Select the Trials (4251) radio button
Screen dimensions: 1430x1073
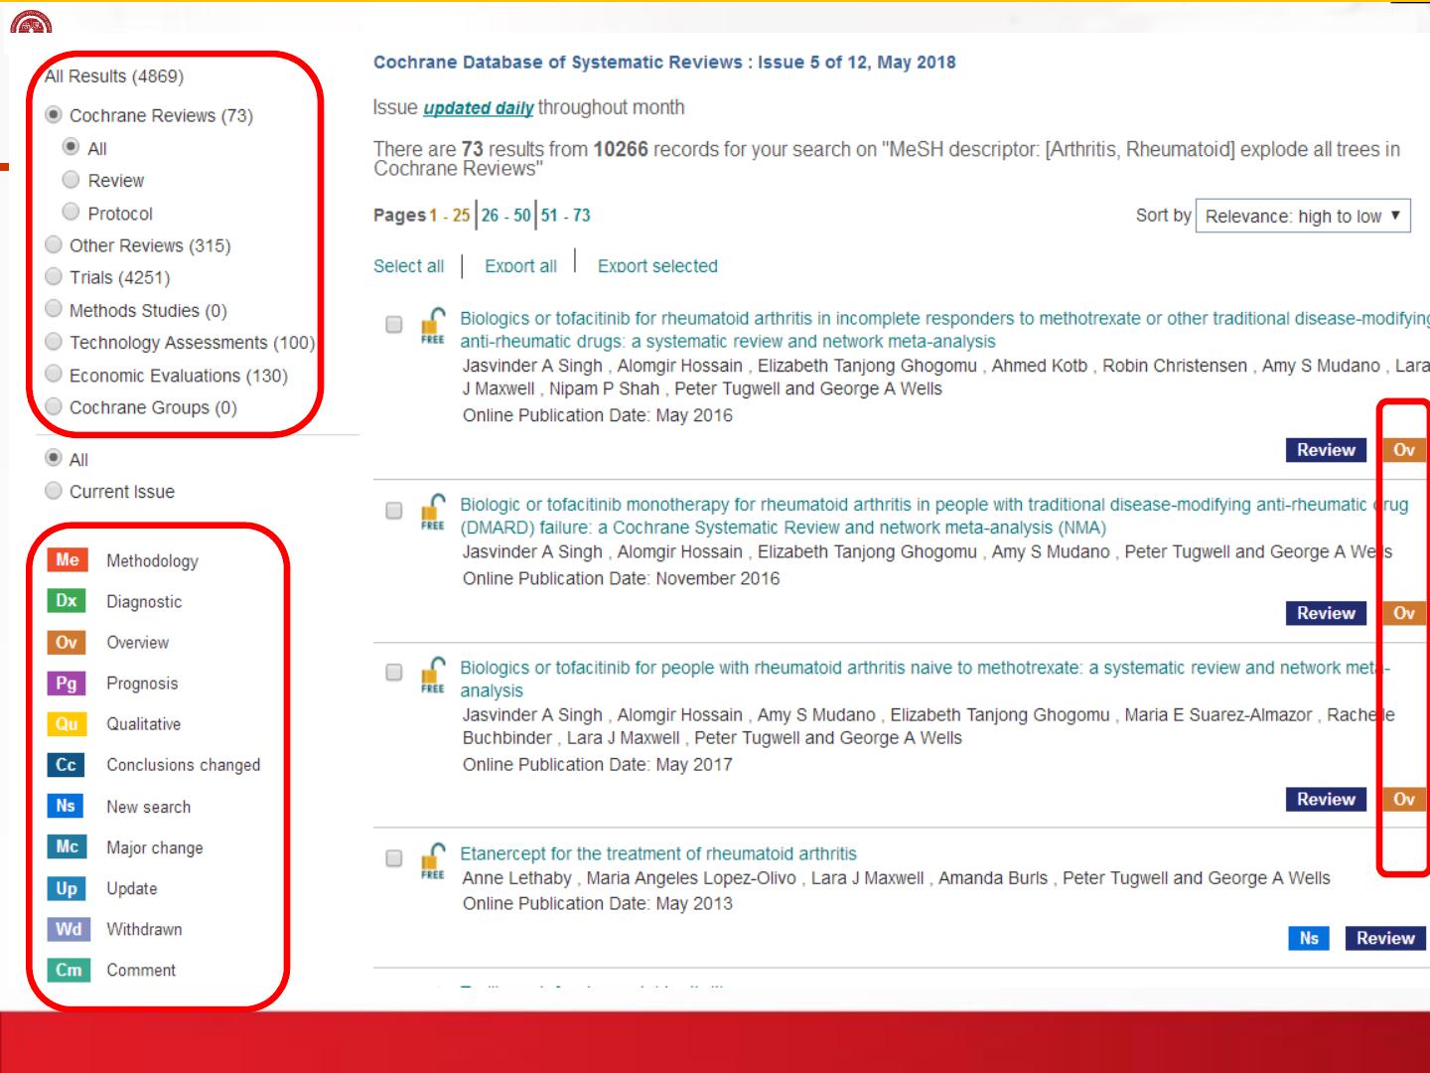coord(54,277)
